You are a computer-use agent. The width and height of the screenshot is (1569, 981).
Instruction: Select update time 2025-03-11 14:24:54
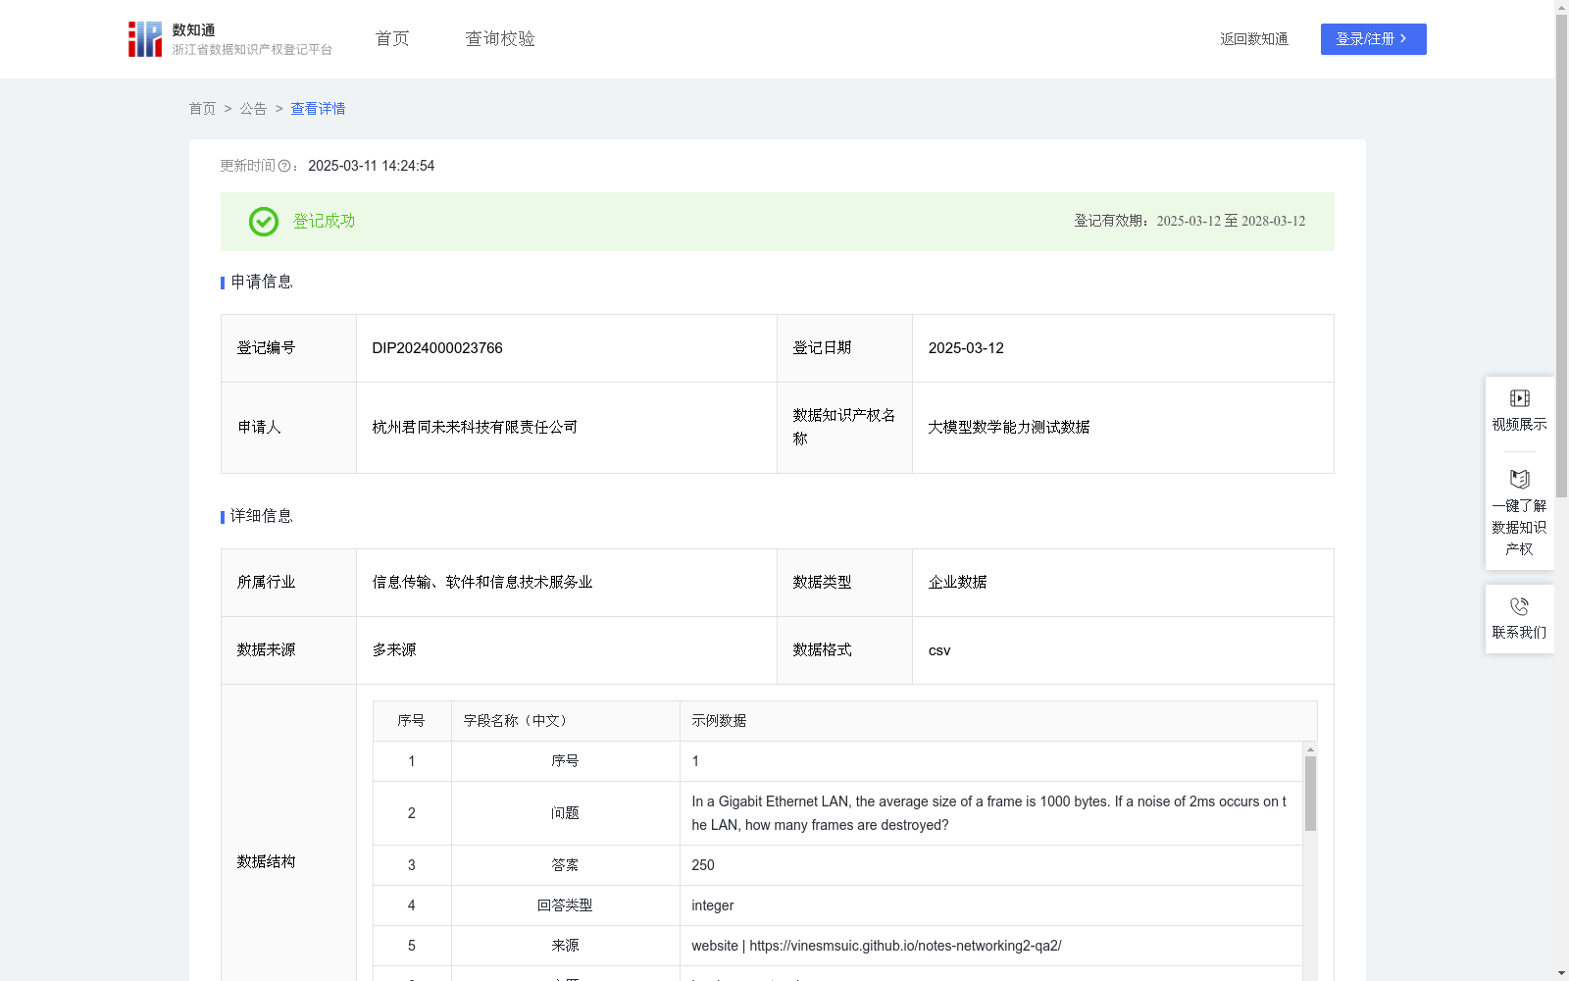pos(371,167)
